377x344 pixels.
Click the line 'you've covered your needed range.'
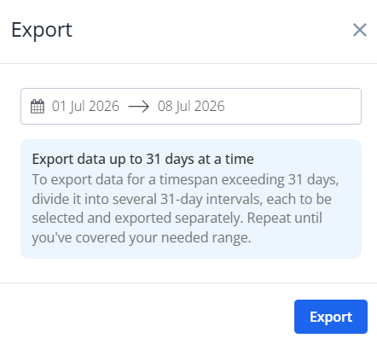(142, 237)
